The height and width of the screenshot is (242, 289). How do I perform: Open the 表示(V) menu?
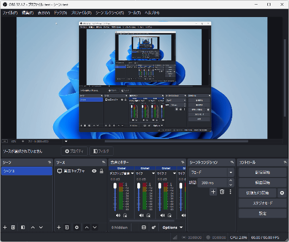tap(44, 13)
